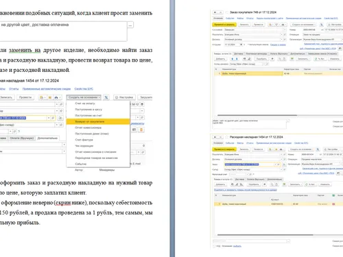Click Добавить in the right-page Расходная накладная goods toolbar

click(x=220, y=184)
